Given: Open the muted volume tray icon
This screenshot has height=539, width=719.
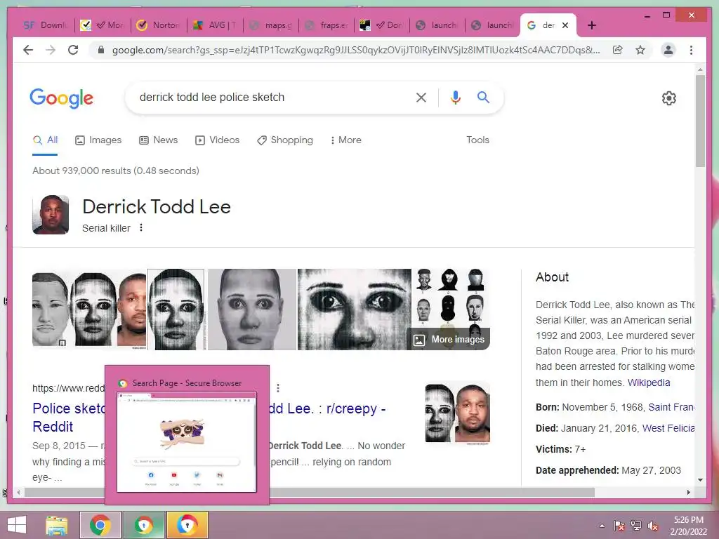Looking at the screenshot, I should (653, 526).
